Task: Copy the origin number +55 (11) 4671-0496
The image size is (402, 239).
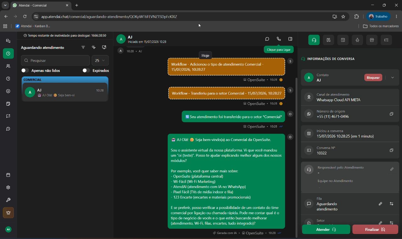Action: point(391,114)
